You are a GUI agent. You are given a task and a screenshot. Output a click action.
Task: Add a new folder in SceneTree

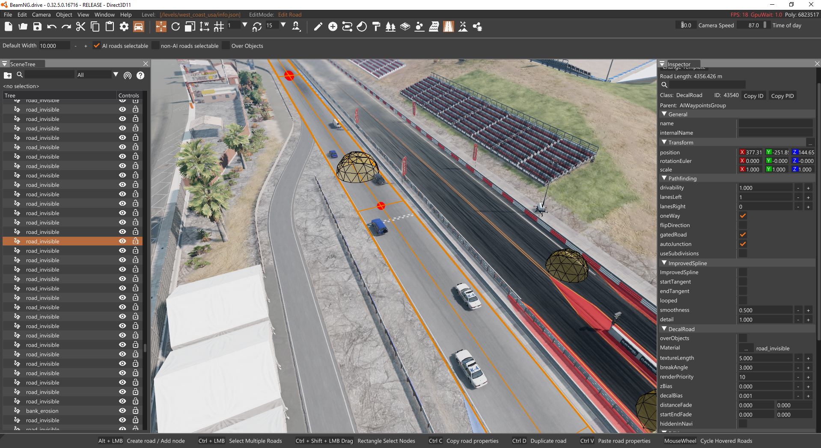point(8,75)
